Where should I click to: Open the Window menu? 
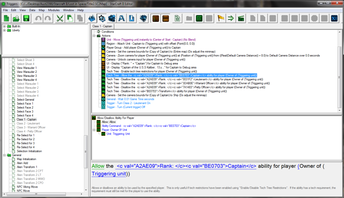pos(69,10)
